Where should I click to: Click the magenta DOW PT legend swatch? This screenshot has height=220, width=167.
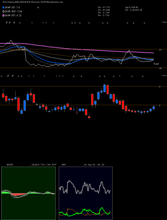(x=3, y=15)
